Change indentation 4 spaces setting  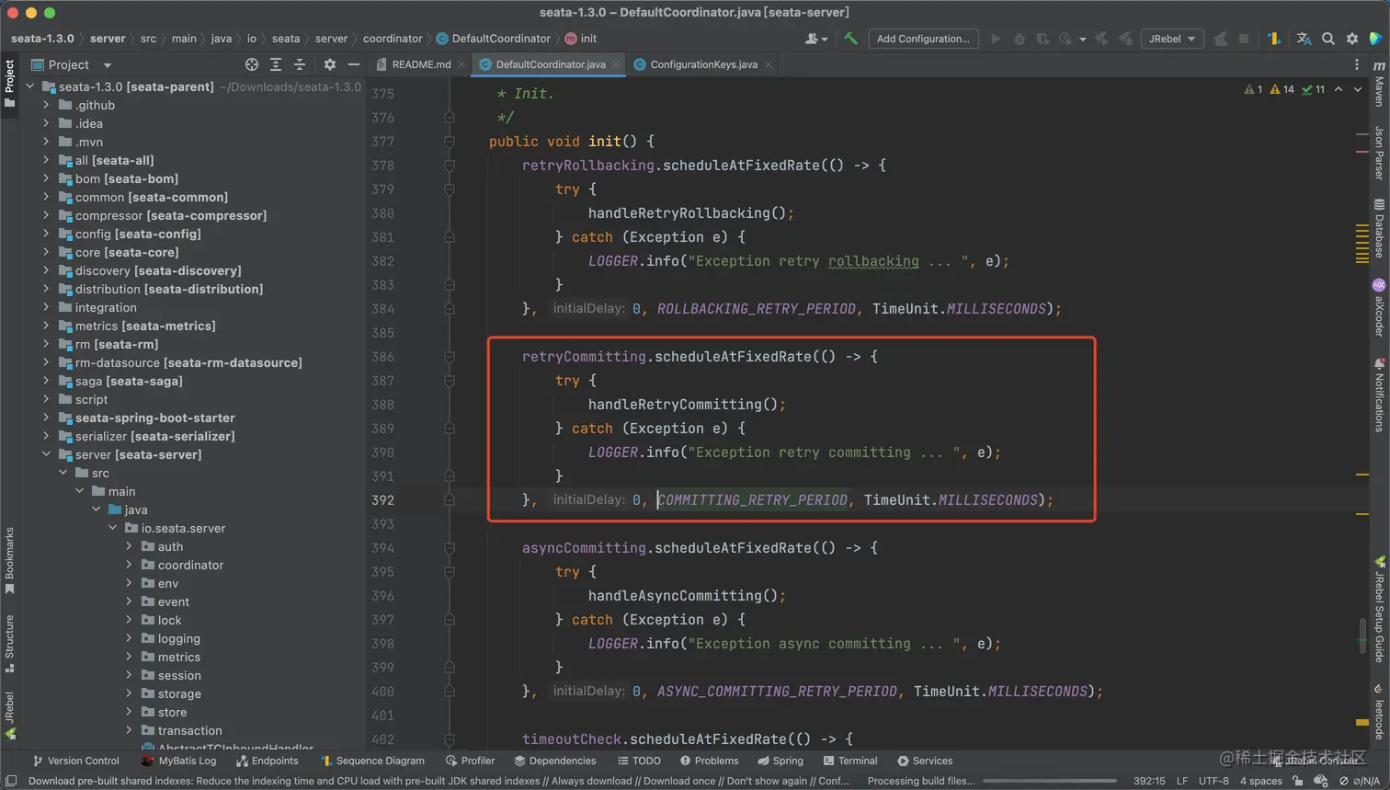(1260, 781)
